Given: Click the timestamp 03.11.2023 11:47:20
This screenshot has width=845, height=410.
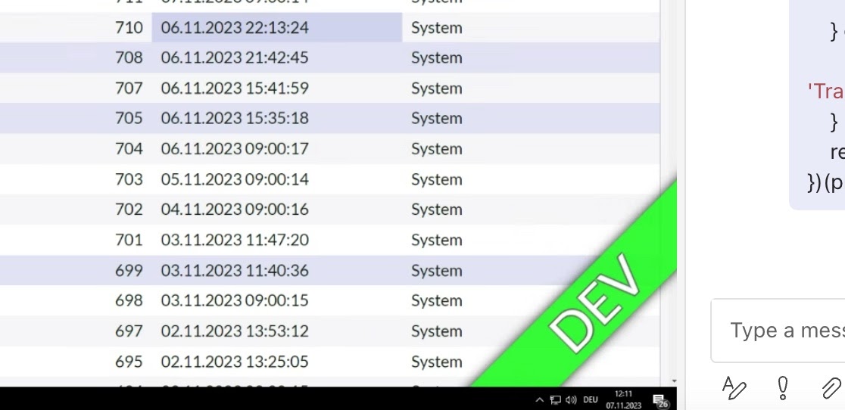Looking at the screenshot, I should pyautogui.click(x=235, y=240).
